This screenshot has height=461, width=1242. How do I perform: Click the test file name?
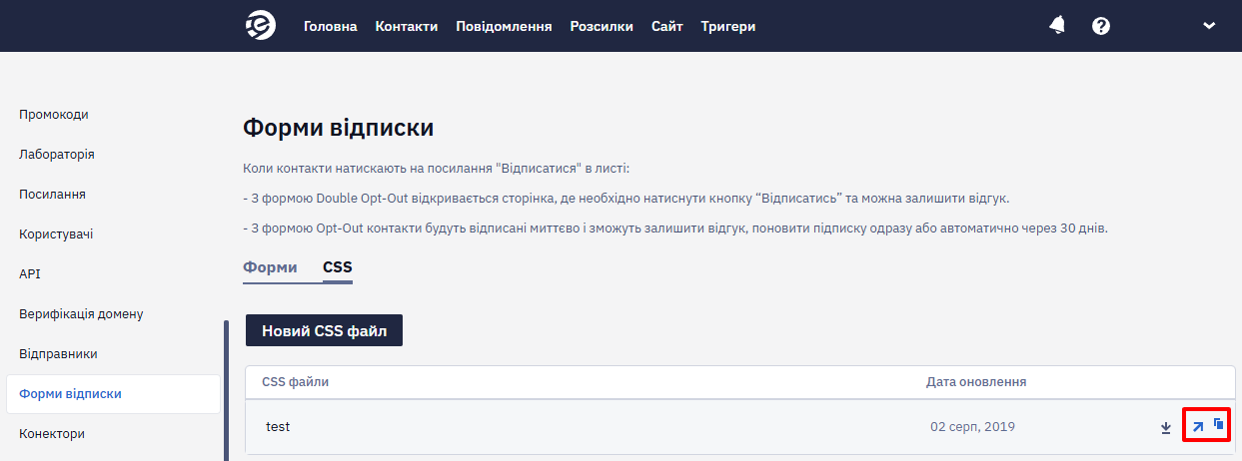coord(278,427)
